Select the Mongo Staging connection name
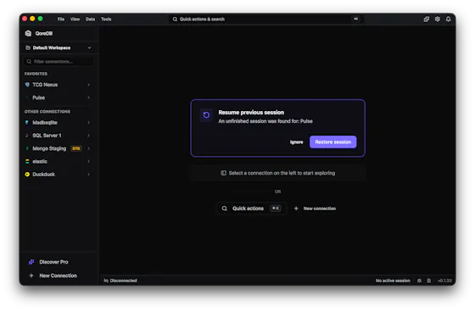This screenshot has height=311, width=475. click(49, 148)
